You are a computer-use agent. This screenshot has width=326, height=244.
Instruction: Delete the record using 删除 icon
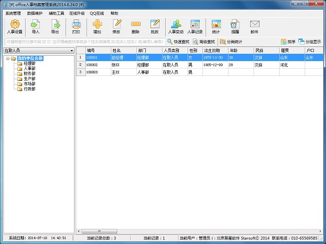(x=135, y=26)
